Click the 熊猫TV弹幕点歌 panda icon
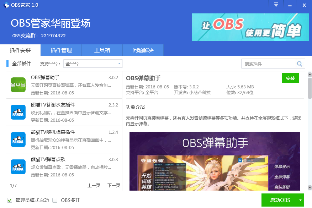 (18, 167)
